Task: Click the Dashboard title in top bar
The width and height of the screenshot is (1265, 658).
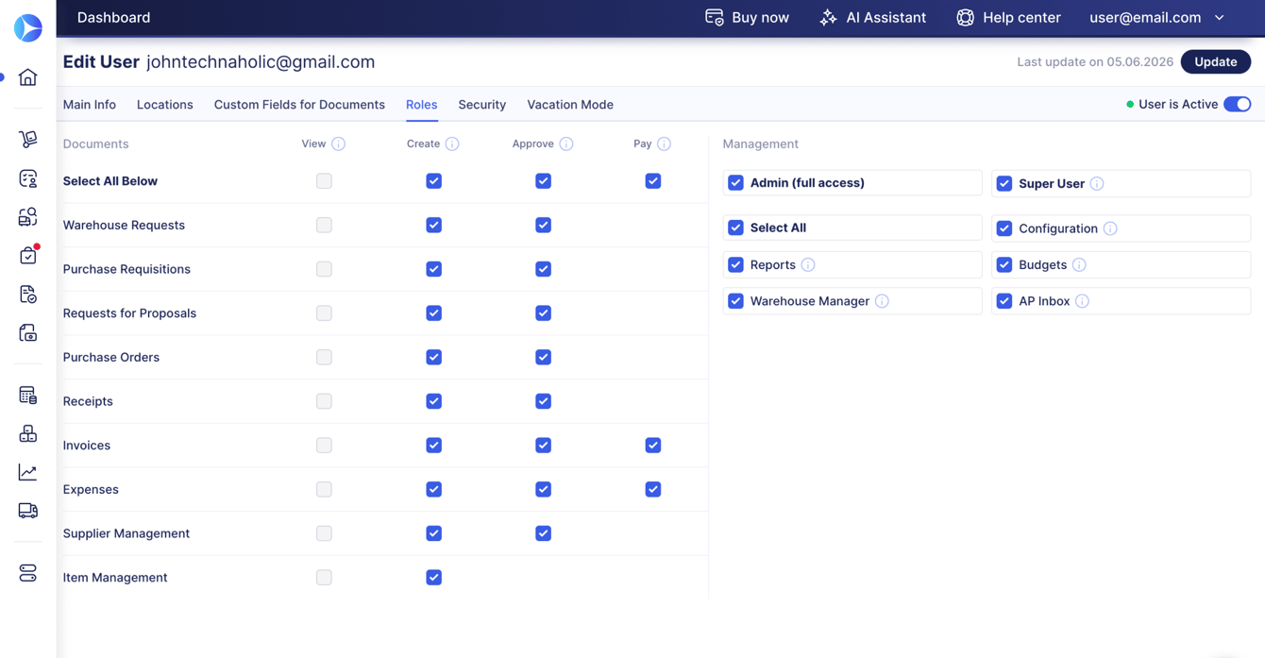Action: coord(113,17)
